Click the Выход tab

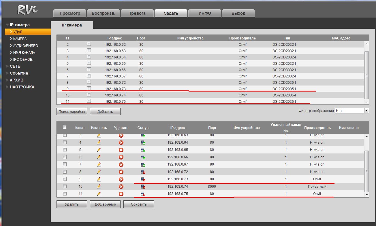coord(238,13)
